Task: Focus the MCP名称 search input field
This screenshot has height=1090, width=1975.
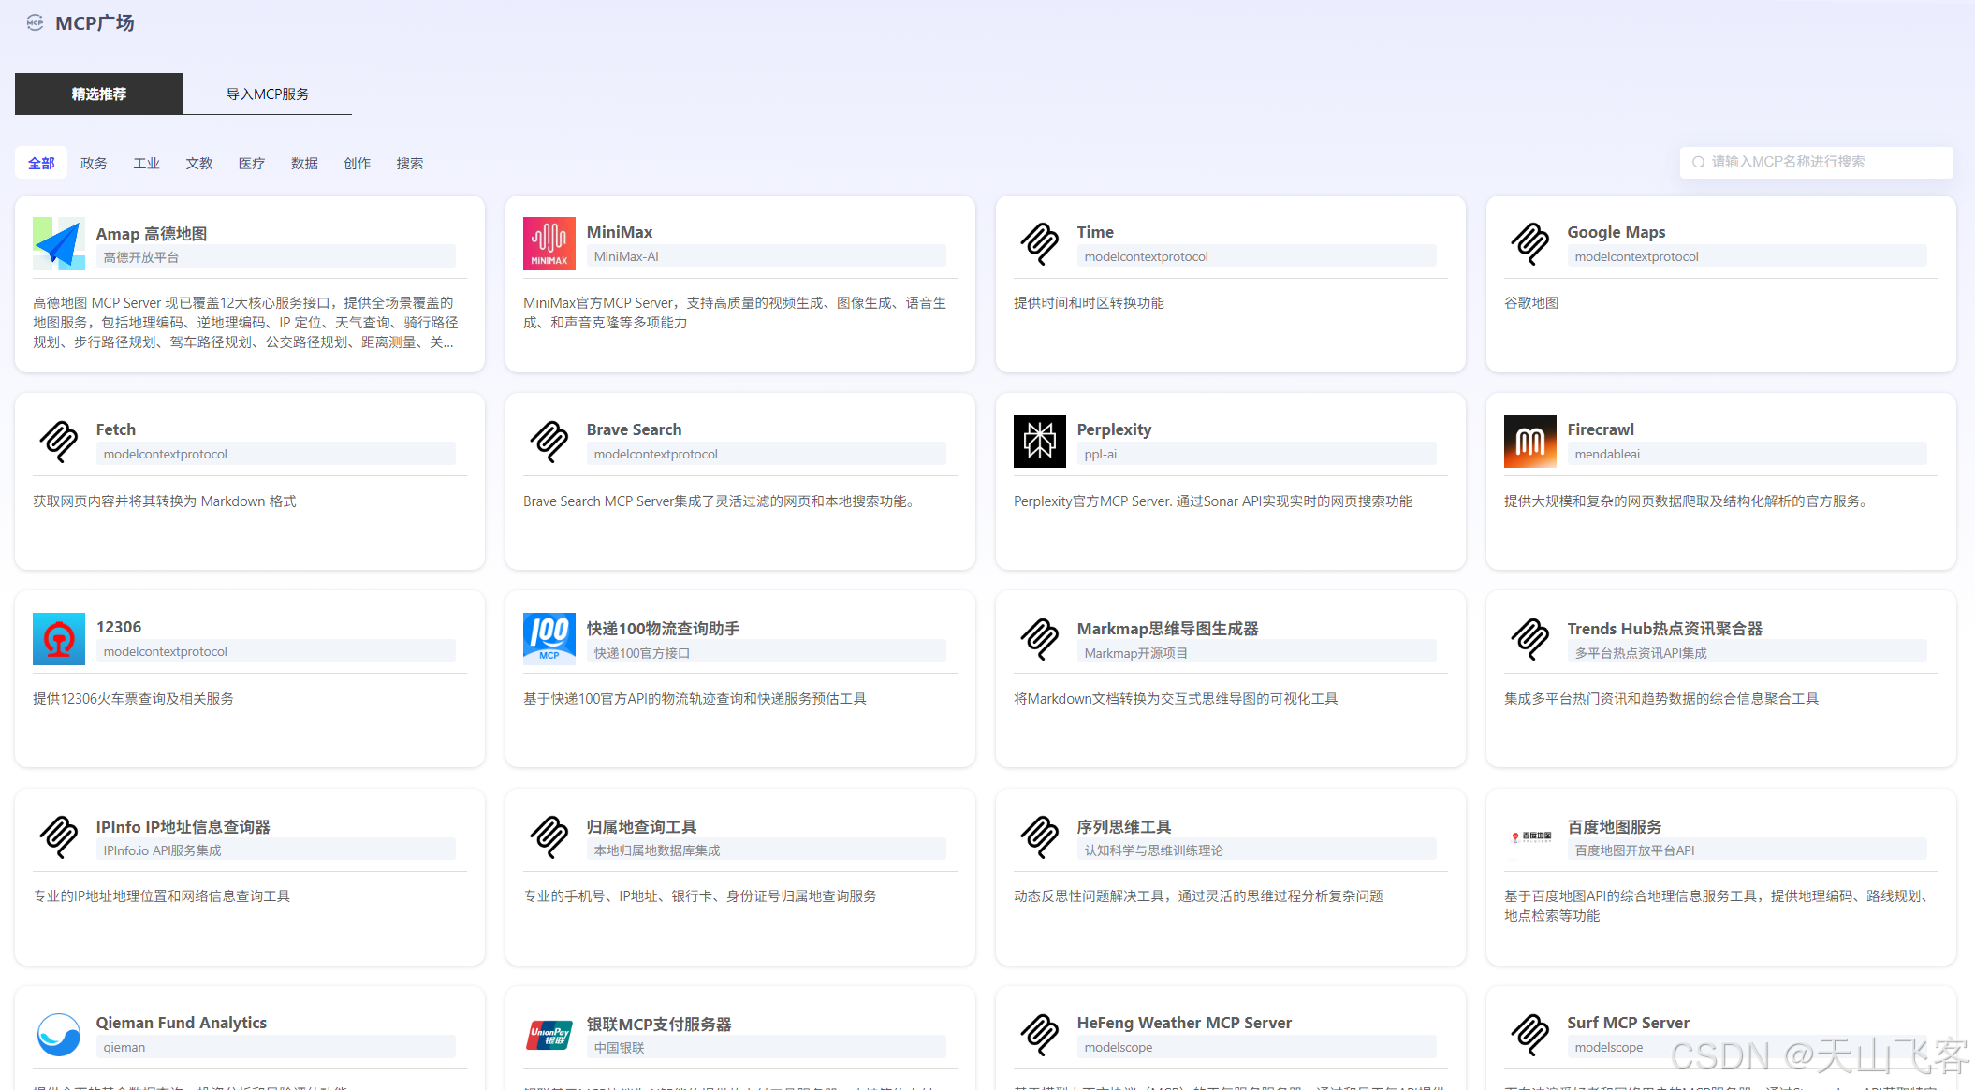Action: [1816, 162]
